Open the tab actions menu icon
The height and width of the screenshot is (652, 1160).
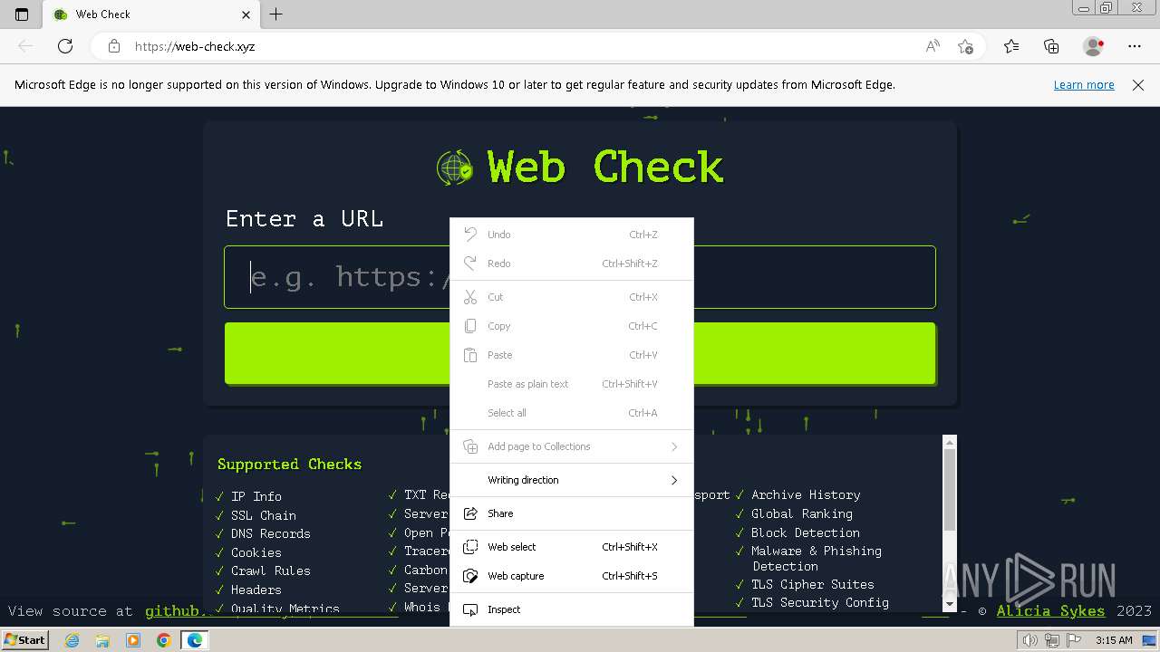[22, 14]
